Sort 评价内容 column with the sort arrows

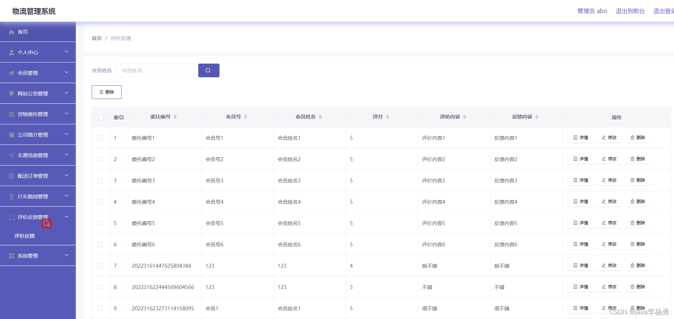(x=465, y=117)
